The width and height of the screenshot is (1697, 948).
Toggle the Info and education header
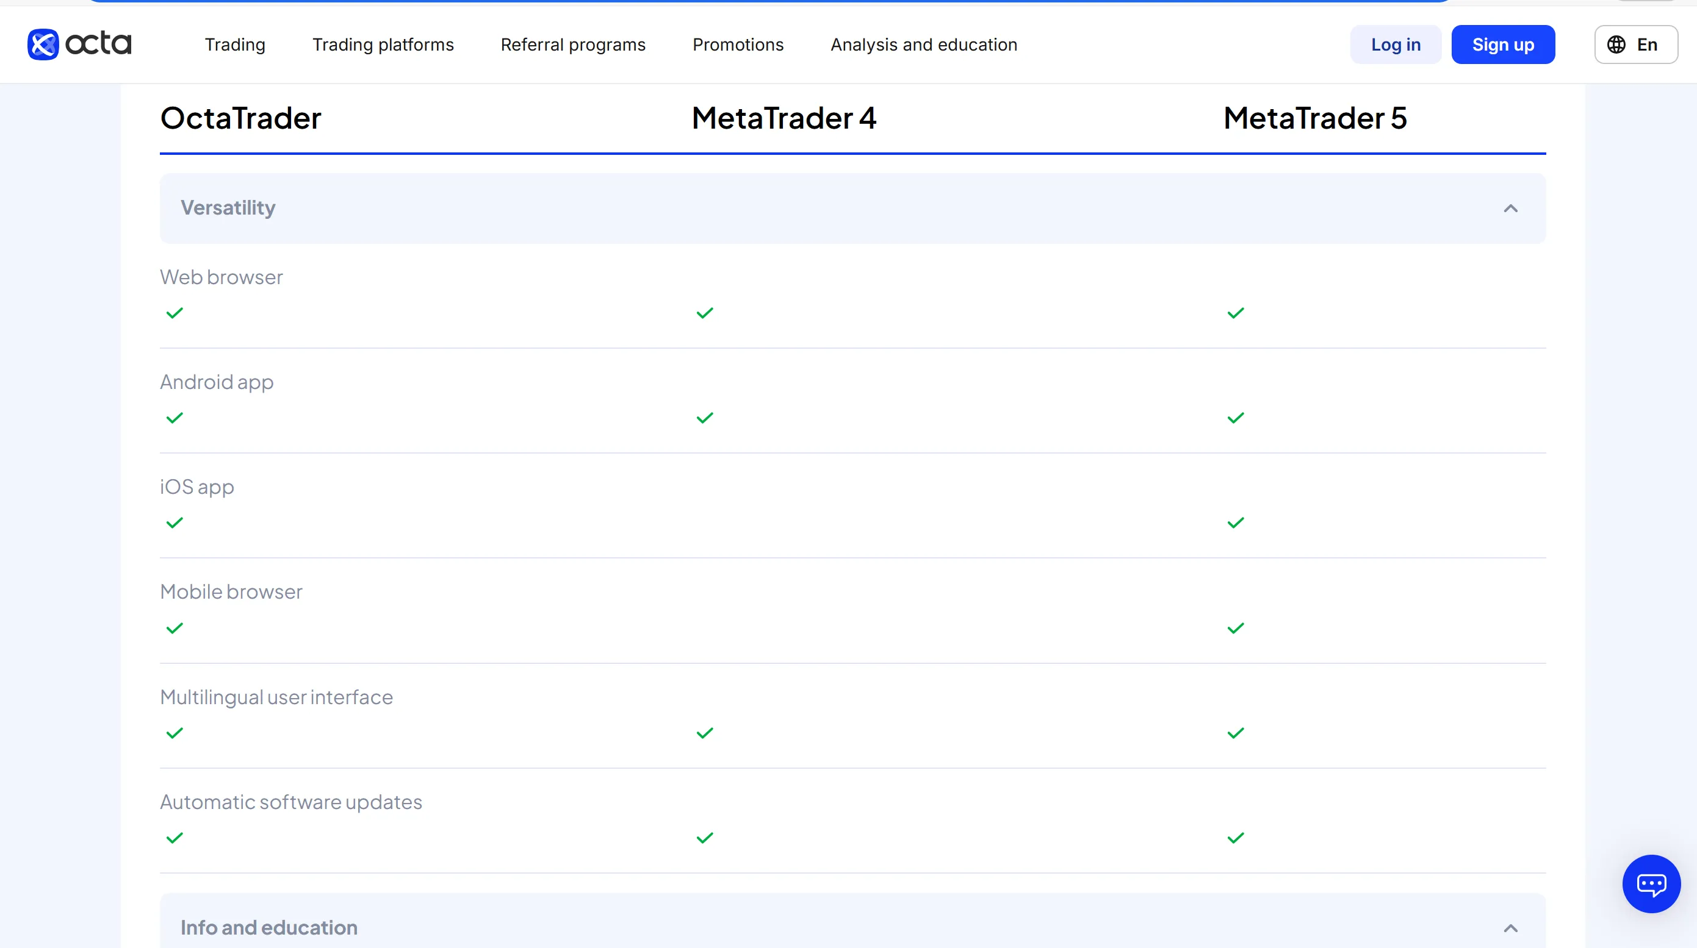852,921
